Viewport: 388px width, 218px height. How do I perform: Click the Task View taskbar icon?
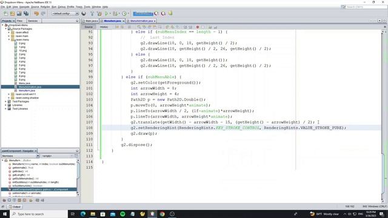73,214
